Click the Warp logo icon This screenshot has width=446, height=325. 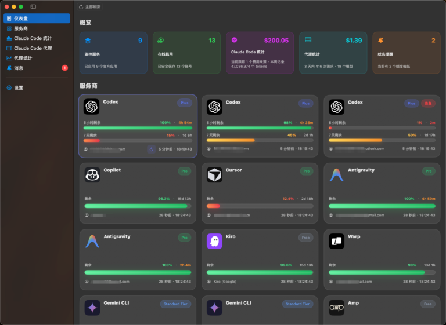click(x=336, y=241)
